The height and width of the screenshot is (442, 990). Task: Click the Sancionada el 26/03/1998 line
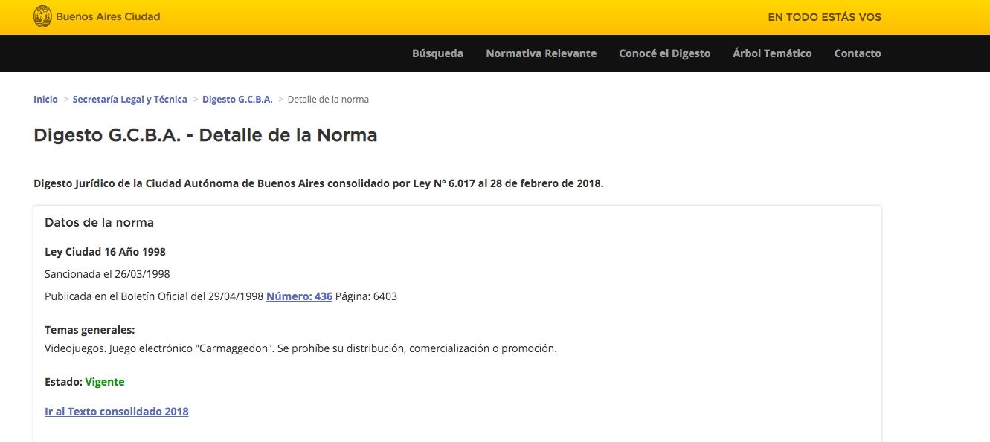pos(107,274)
